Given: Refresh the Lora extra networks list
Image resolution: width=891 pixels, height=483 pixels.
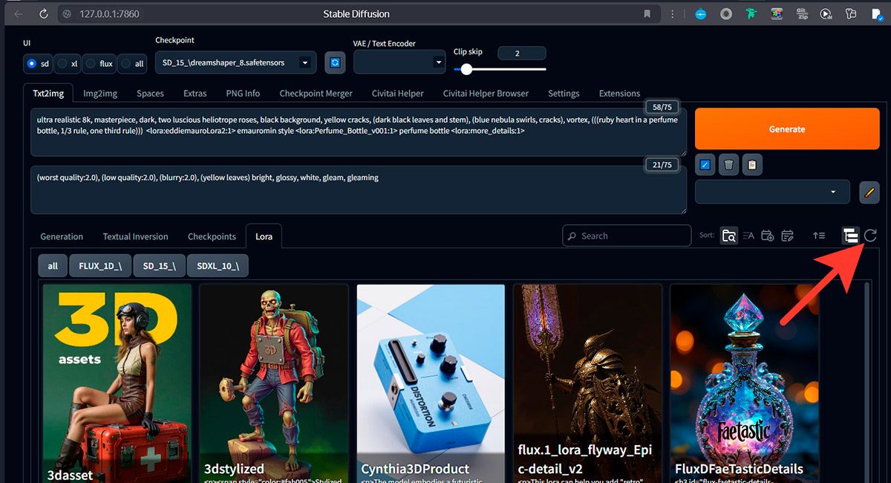Looking at the screenshot, I should tap(870, 236).
